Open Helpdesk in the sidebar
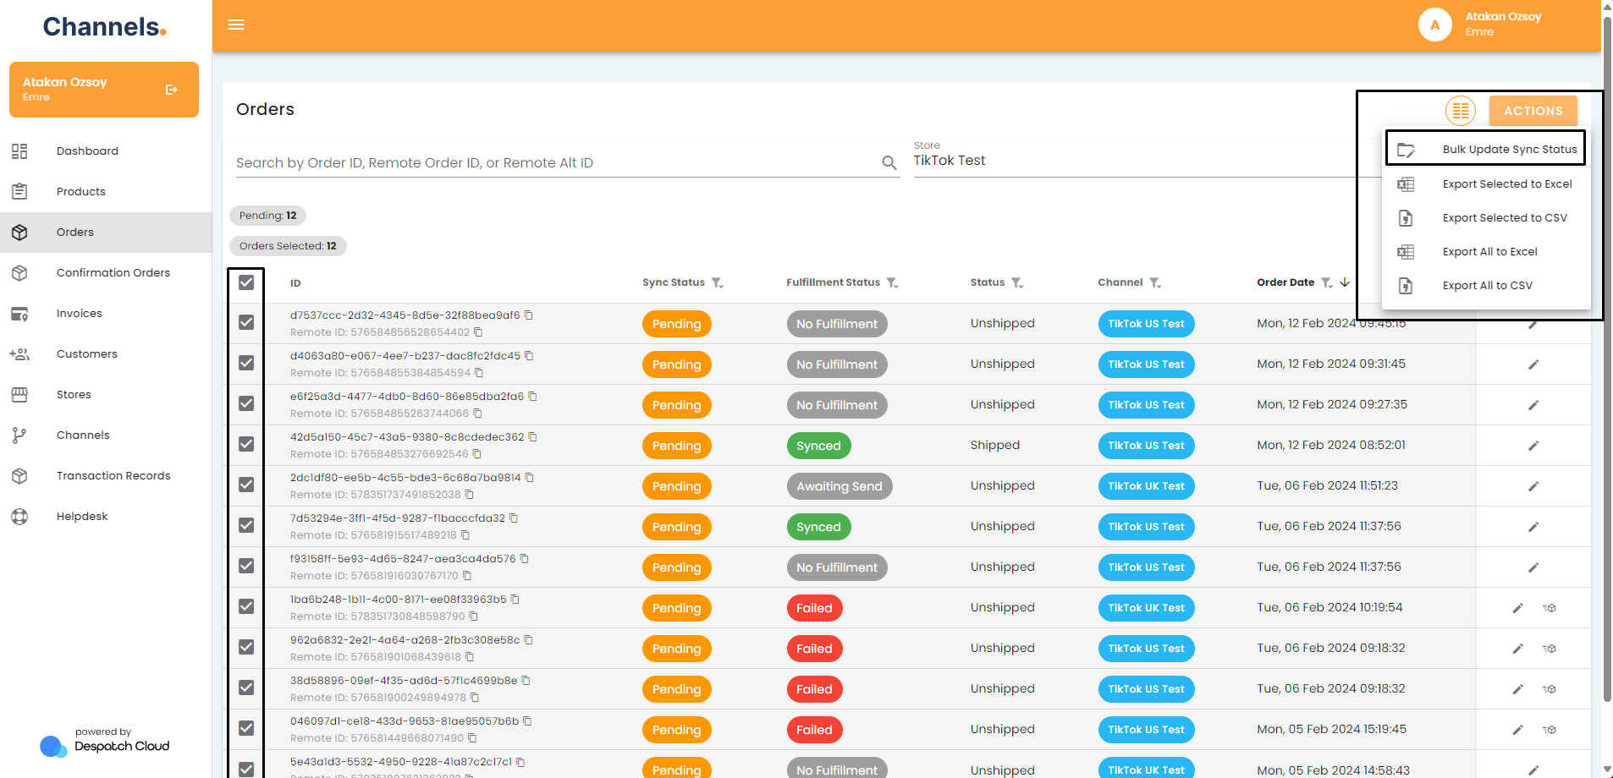The width and height of the screenshot is (1613, 778). coord(106,517)
